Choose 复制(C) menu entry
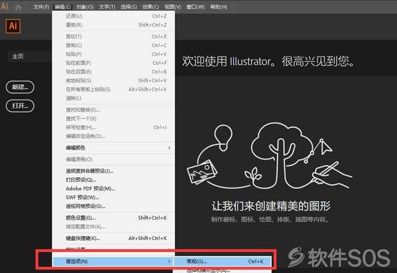The width and height of the screenshot is (397, 273). click(x=113, y=45)
